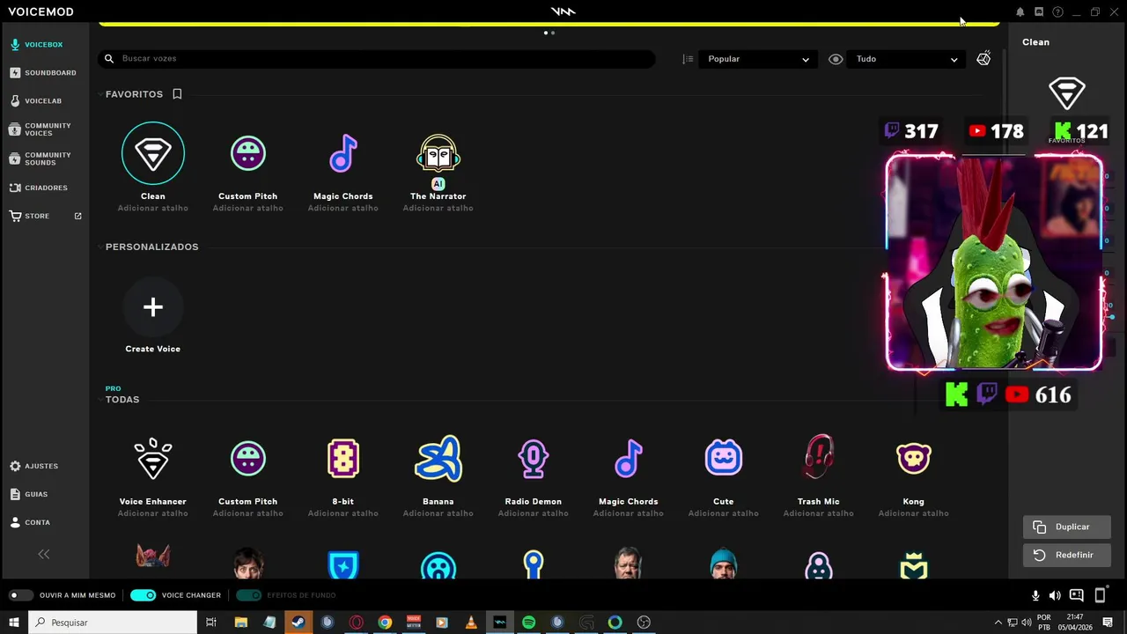Open Spotify from the taskbar
Image resolution: width=1127 pixels, height=634 pixels.
(x=528, y=623)
